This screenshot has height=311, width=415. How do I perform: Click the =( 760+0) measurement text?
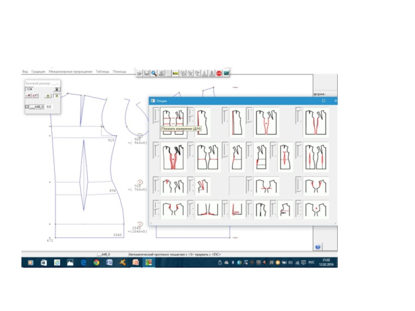137,190
